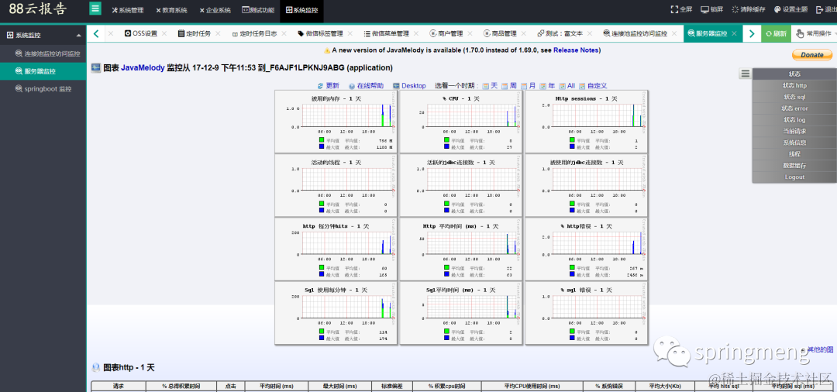Open the 测试功能 top menu
The height and width of the screenshot is (392, 837).
tap(258, 10)
